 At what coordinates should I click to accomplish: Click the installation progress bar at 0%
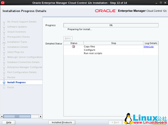(x=111, y=25)
